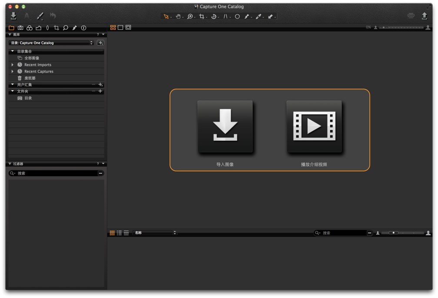Open the 图库 panel options menu arrow
The height and width of the screenshot is (298, 438).
pyautogui.click(x=103, y=34)
